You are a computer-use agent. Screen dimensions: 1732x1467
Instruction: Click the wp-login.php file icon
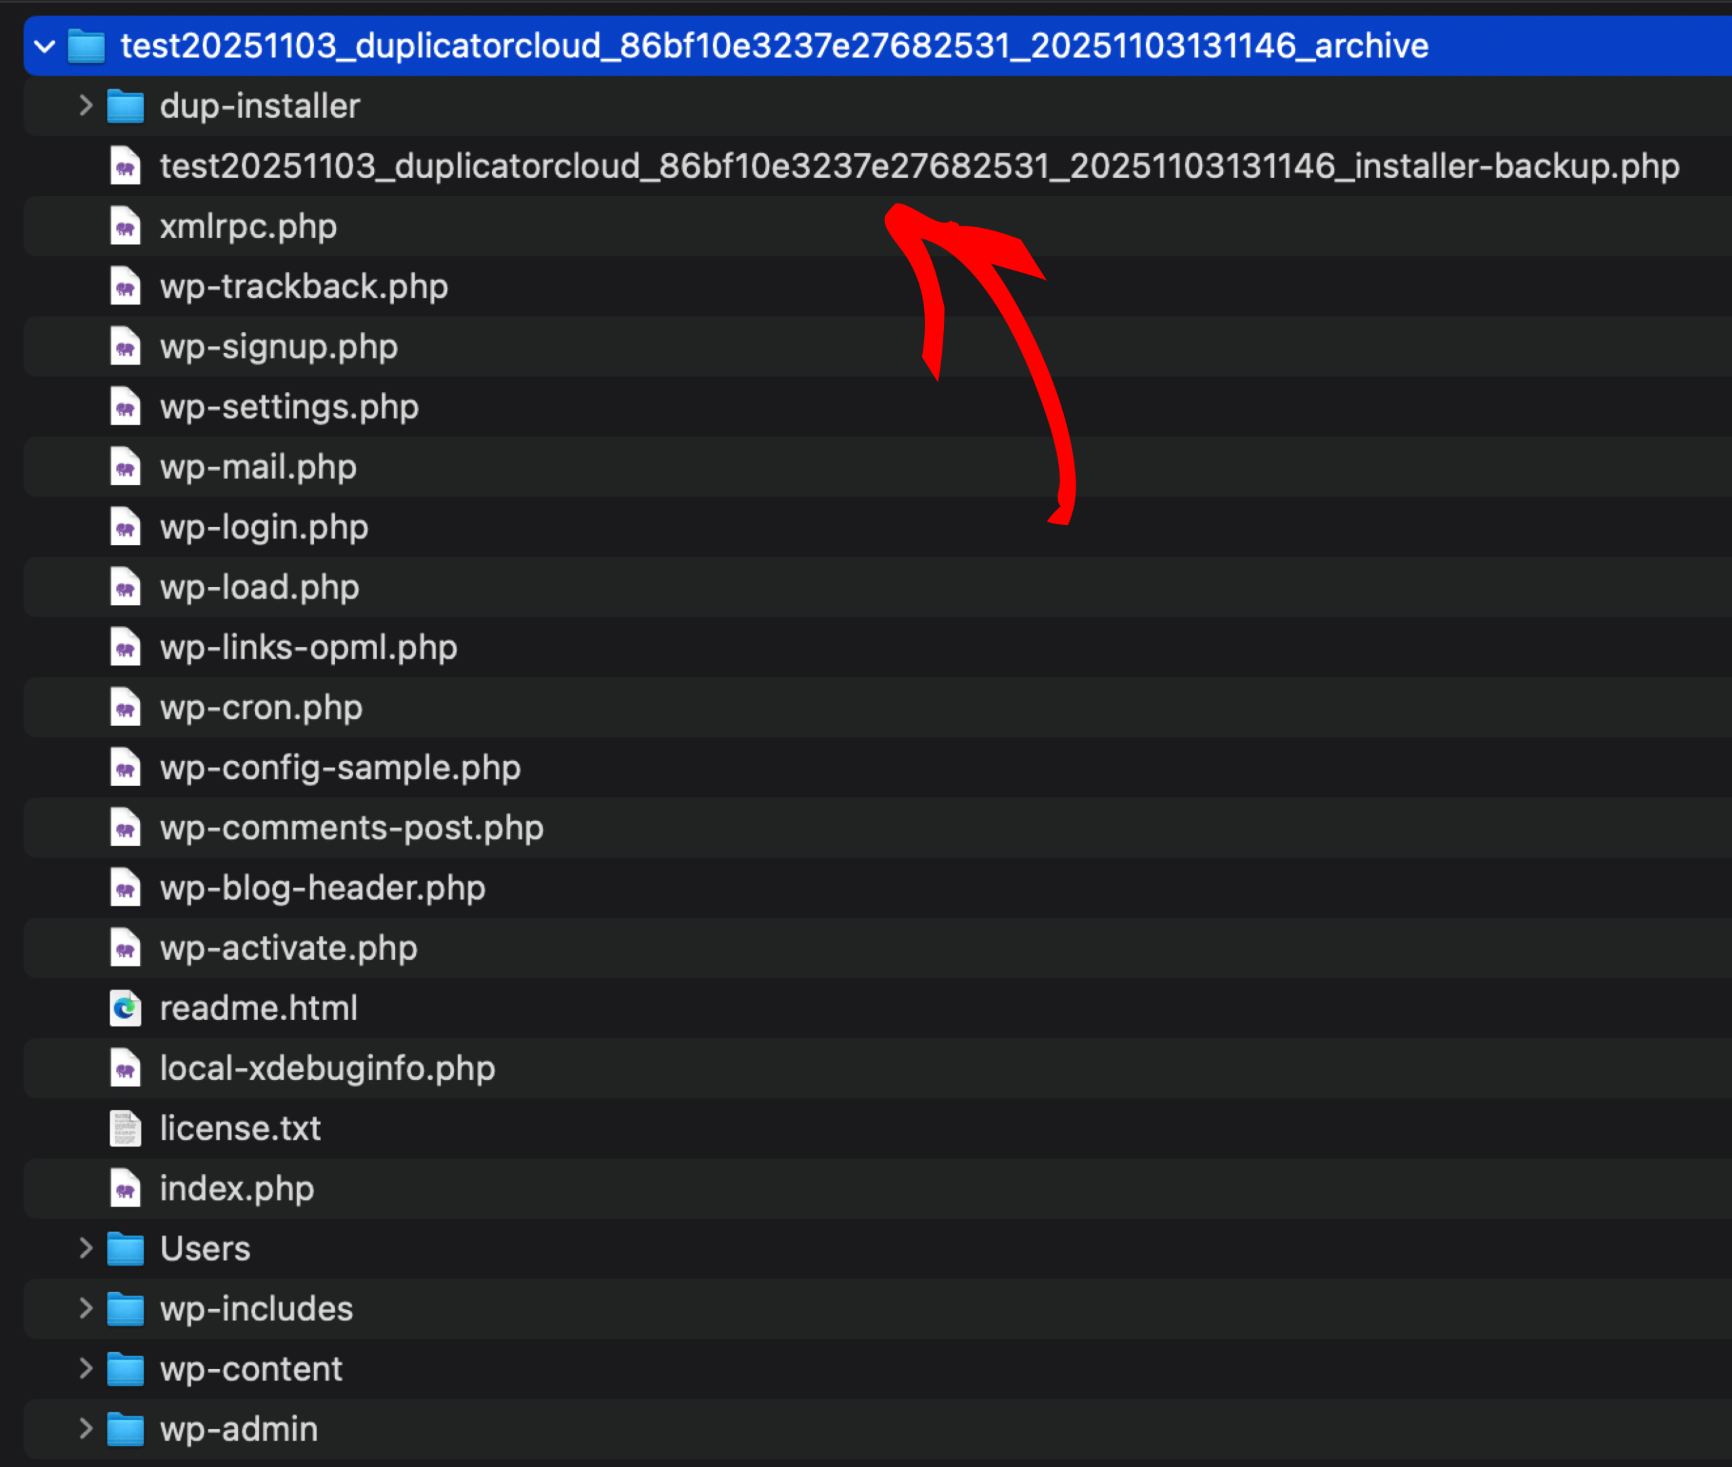click(124, 526)
